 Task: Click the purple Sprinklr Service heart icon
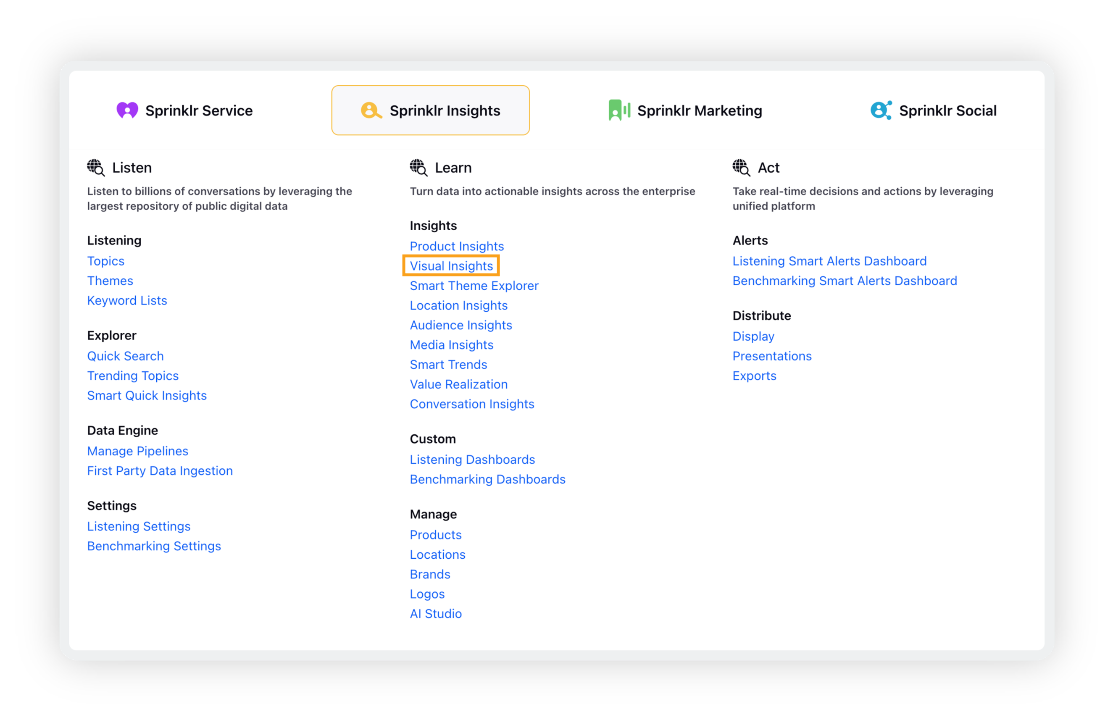tap(127, 110)
